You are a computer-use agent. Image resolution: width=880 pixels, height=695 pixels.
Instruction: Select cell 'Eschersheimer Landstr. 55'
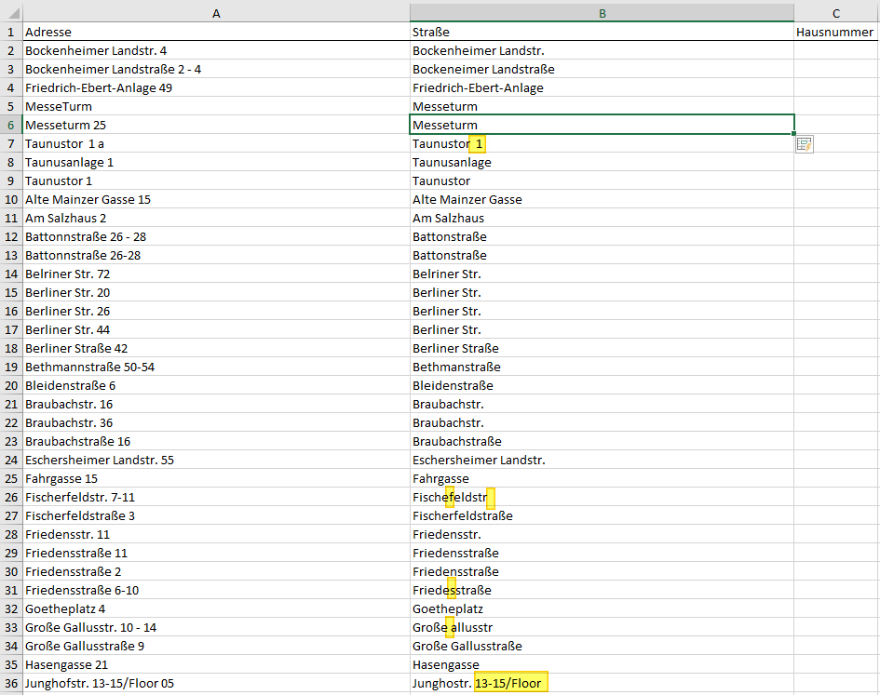tap(216, 460)
